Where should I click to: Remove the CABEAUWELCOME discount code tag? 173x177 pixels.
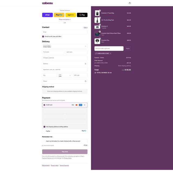tap(110, 53)
